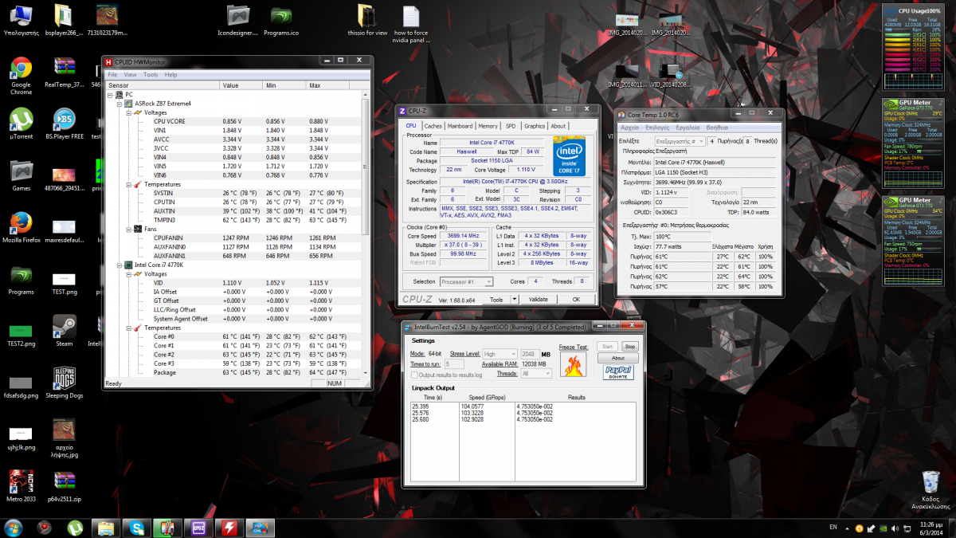The width and height of the screenshot is (956, 538).
Task: Open the Help menu in HWMonitor
Action: (170, 75)
